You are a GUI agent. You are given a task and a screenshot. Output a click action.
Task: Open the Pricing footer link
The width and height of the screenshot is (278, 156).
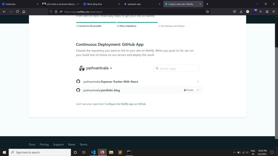(44, 144)
